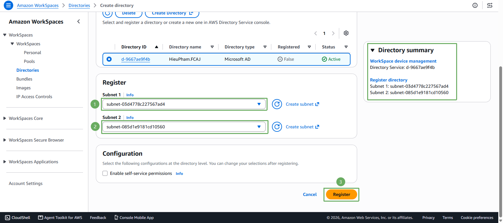Image resolution: width=503 pixels, height=223 pixels.
Task: Go to previous page of directories
Action: 316,33
